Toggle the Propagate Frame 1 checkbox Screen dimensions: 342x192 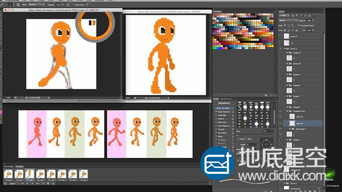(298, 25)
